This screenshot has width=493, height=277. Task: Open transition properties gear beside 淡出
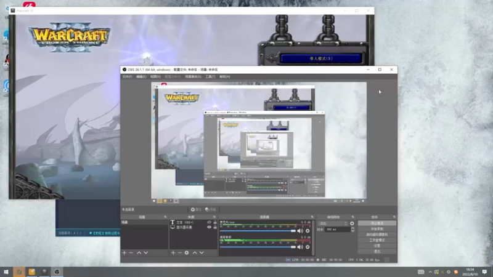pyautogui.click(x=352, y=223)
